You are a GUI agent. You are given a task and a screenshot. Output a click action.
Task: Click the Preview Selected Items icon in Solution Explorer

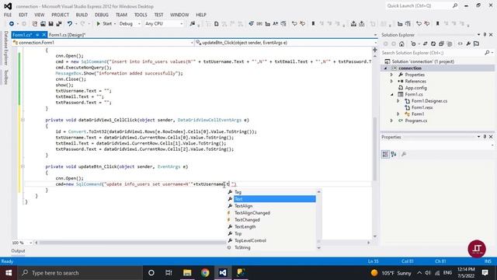point(476,44)
